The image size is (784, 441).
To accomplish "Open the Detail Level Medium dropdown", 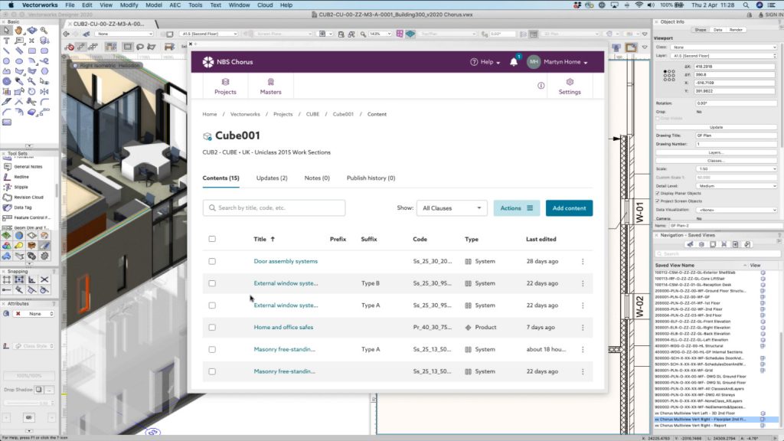I will click(x=736, y=186).
